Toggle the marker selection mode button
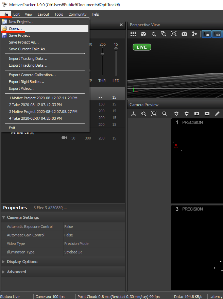 (x=207, y=34)
